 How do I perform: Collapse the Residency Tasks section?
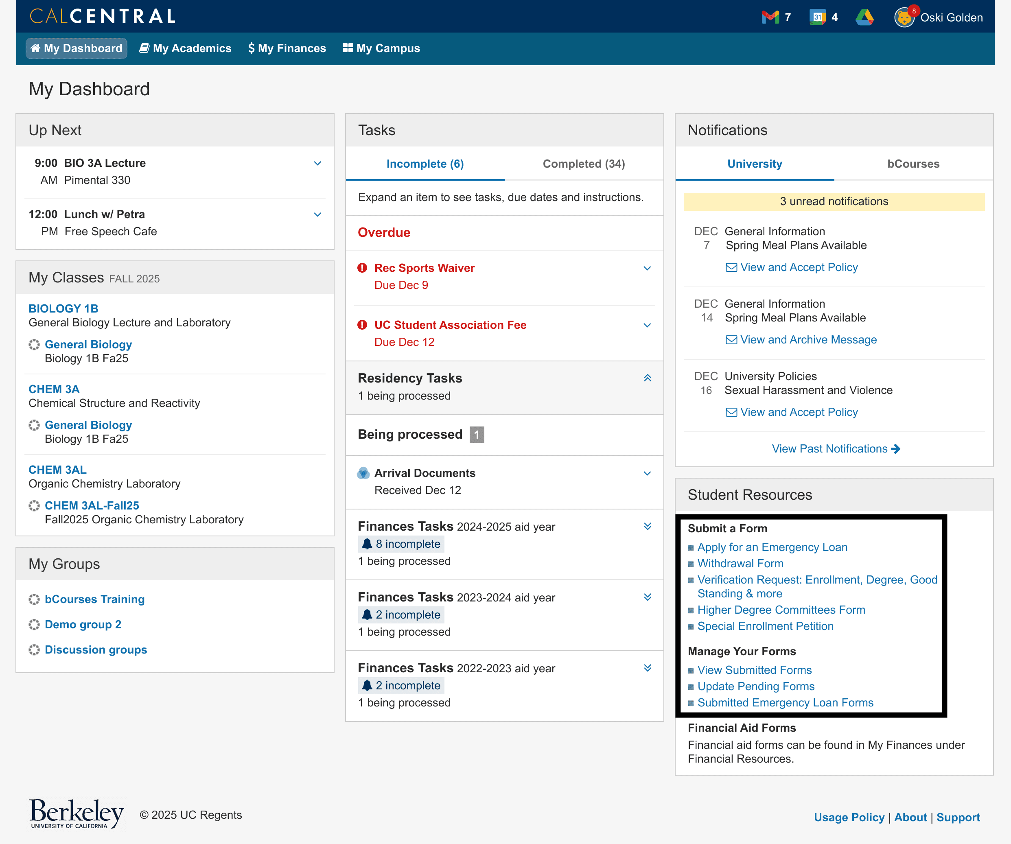(x=647, y=378)
